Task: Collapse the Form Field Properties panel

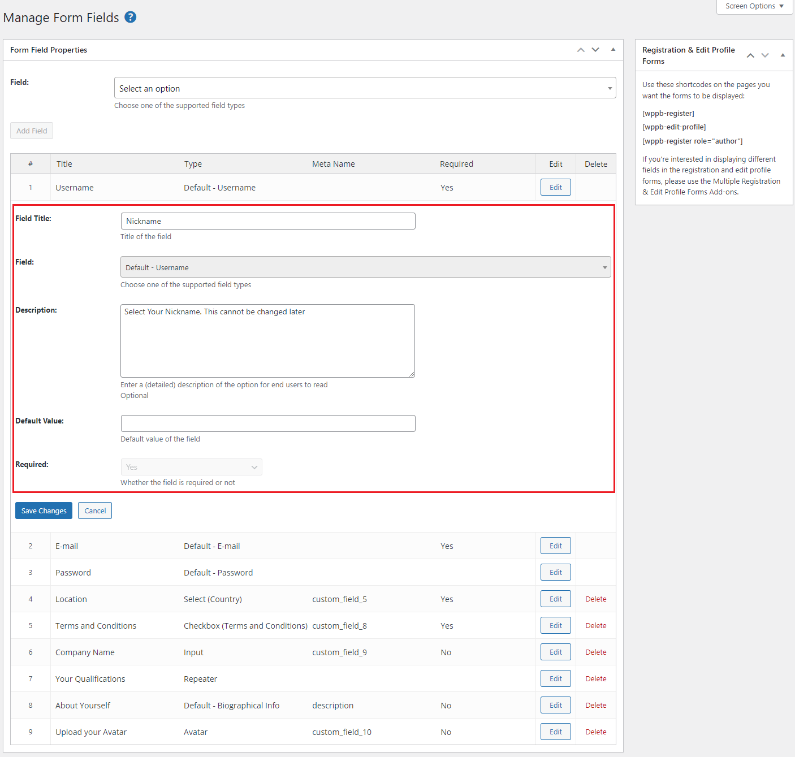Action: pos(613,50)
